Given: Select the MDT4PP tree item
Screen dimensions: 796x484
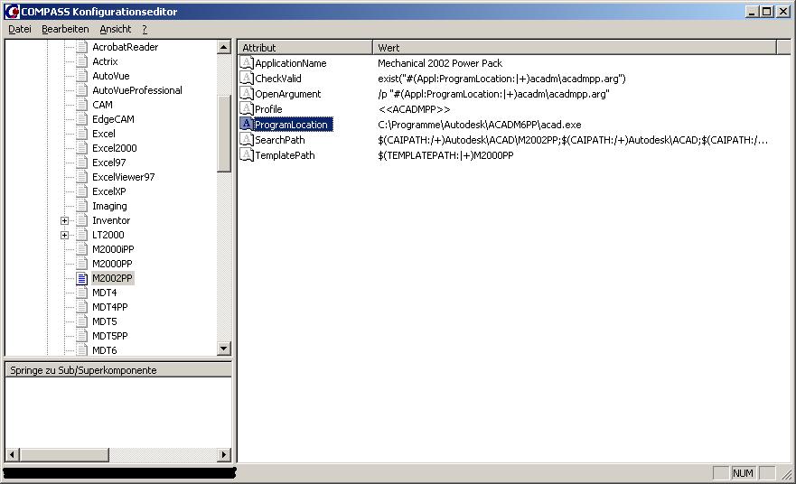Looking at the screenshot, I should pyautogui.click(x=110, y=307).
